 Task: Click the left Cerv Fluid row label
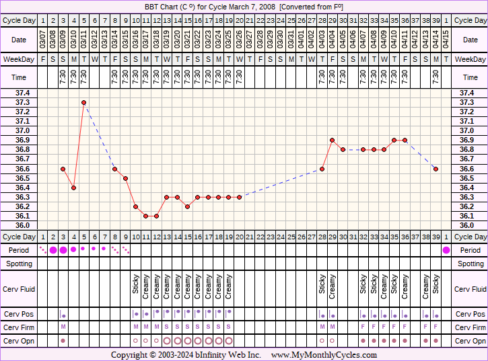tap(19, 289)
